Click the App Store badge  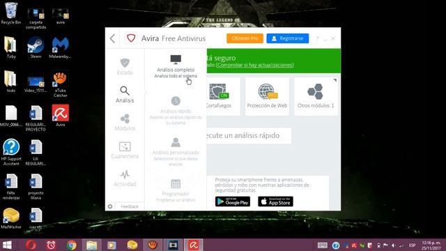(x=275, y=201)
